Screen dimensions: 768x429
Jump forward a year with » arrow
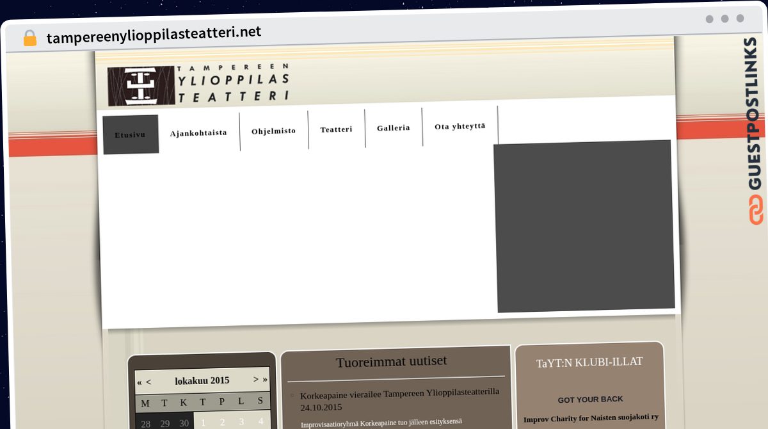tap(265, 379)
